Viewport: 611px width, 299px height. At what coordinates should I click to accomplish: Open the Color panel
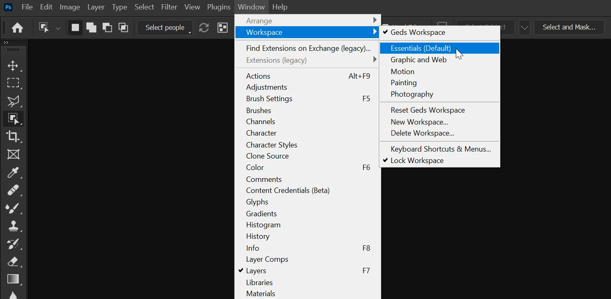308,168
